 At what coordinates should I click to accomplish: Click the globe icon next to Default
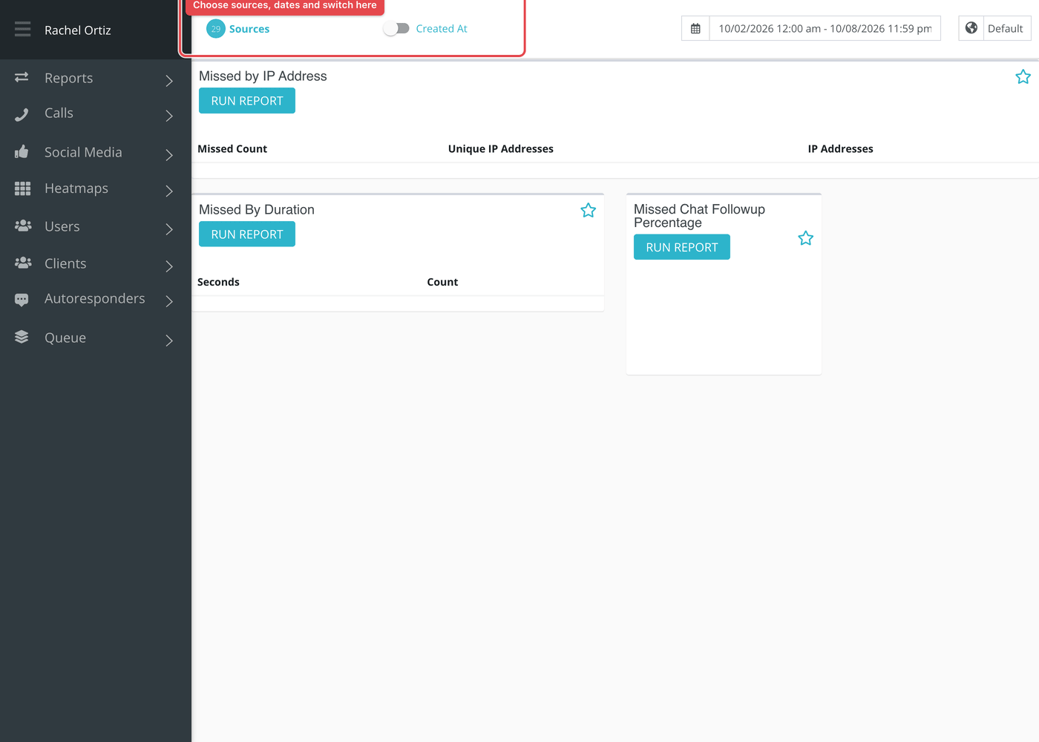(x=971, y=28)
